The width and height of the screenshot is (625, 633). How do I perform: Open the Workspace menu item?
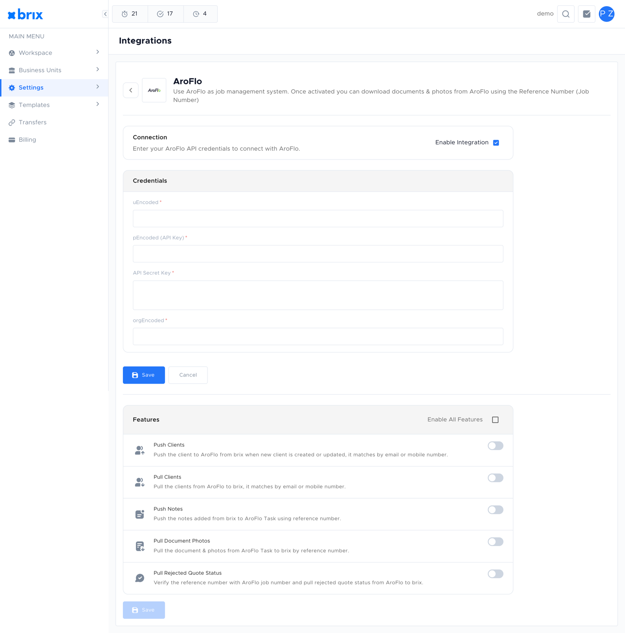(x=54, y=53)
